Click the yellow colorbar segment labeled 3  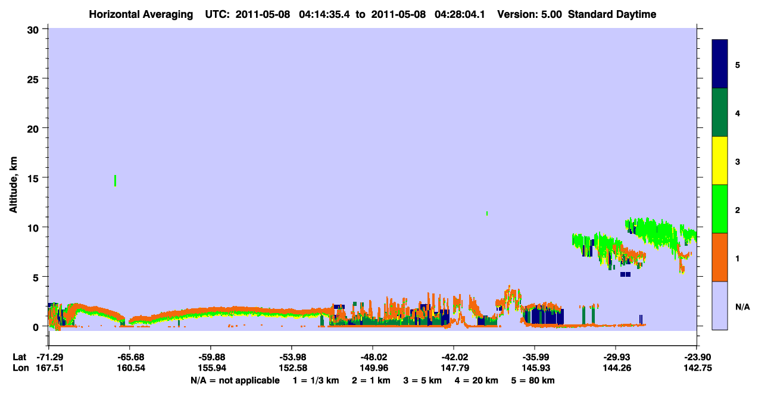720,161
